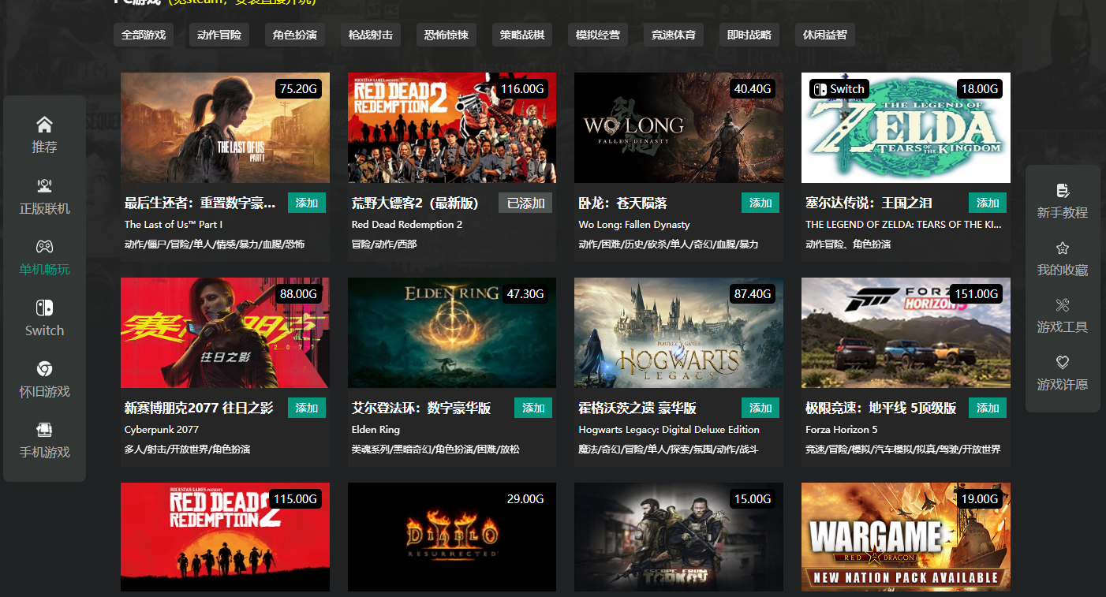The width and height of the screenshot is (1106, 597).
Task: Switch to 角色扮演 category tab
Action: point(295,35)
